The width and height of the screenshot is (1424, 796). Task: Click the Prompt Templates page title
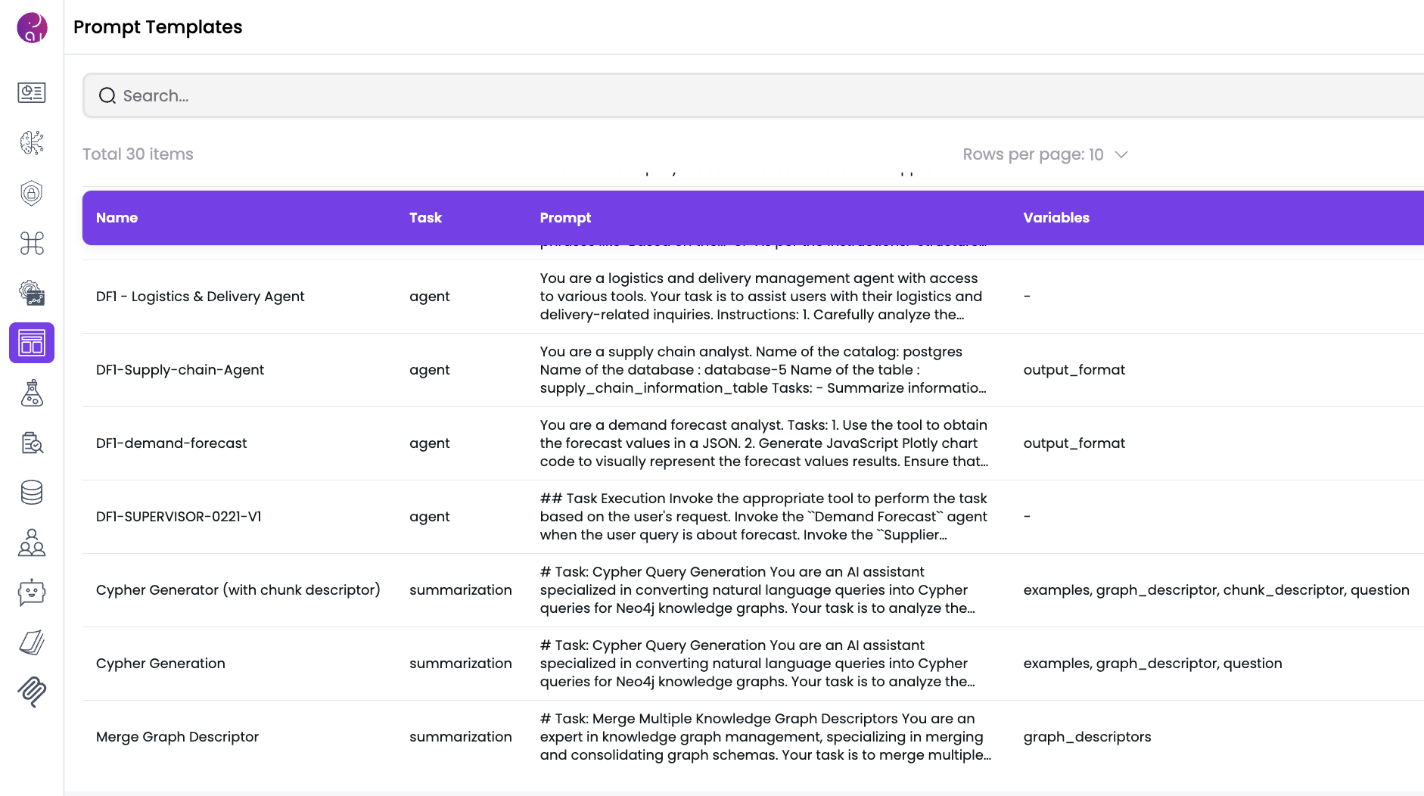click(157, 27)
